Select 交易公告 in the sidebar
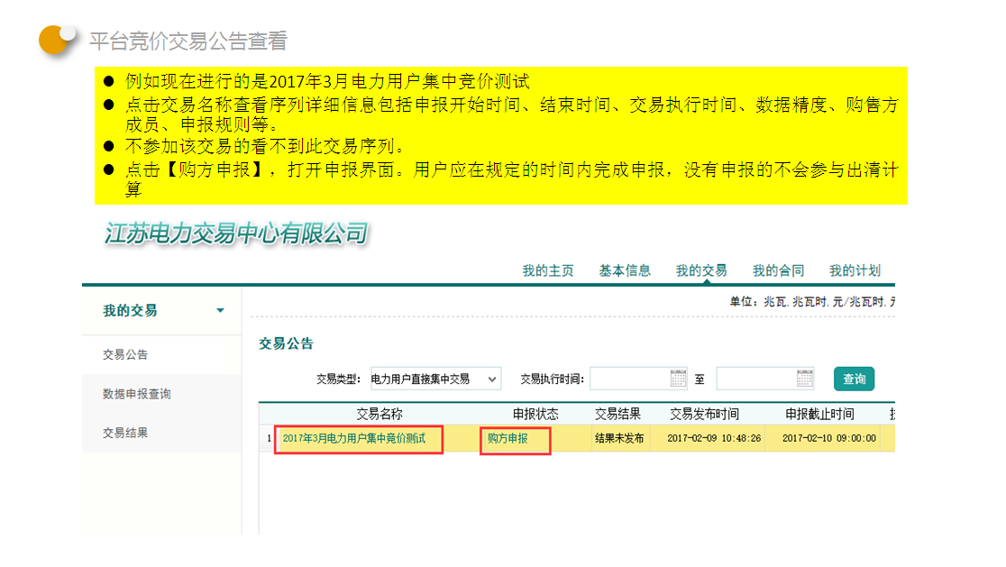This screenshot has height=567, width=1006. pyautogui.click(x=125, y=354)
